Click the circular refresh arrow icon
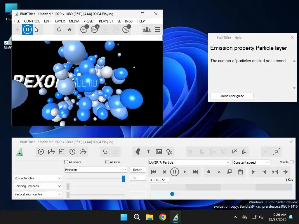The height and width of the screenshot is (224, 299). point(59,29)
